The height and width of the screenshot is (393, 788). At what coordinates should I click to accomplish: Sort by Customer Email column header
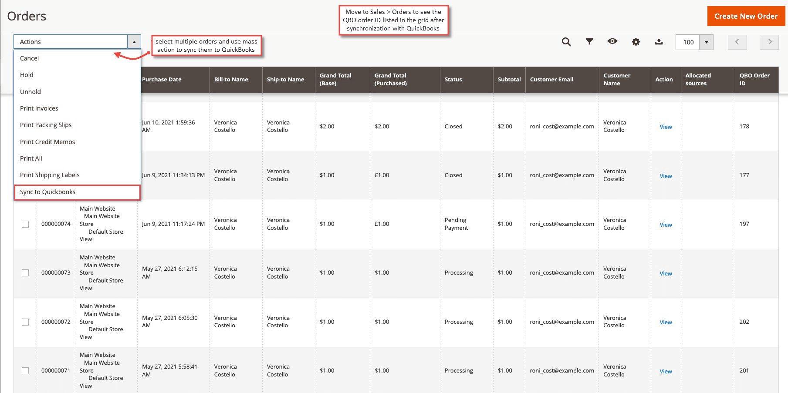[562, 80]
